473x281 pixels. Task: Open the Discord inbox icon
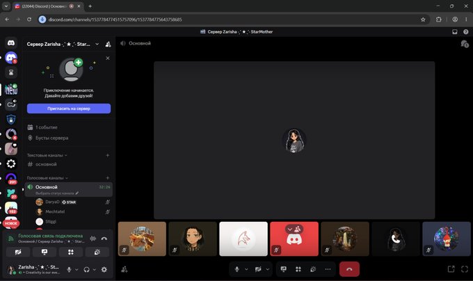[x=455, y=32]
